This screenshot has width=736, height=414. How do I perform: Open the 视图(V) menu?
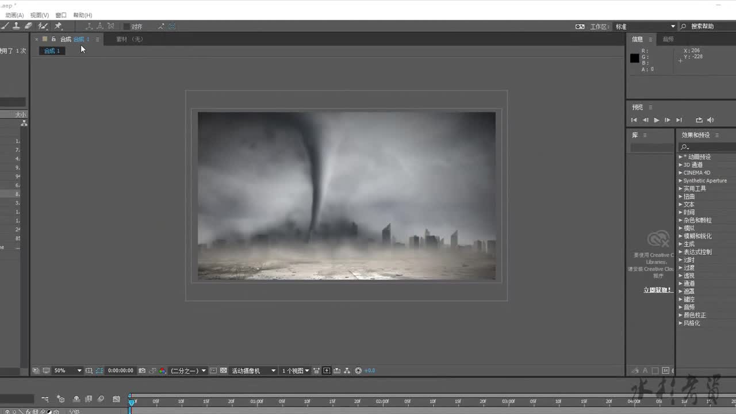[40, 15]
